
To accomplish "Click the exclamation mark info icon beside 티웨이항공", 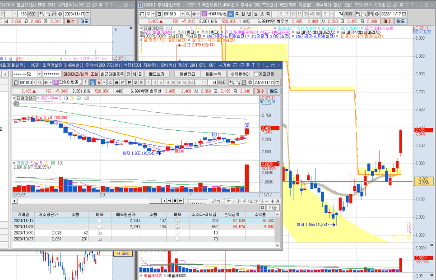I will point(85,83).
